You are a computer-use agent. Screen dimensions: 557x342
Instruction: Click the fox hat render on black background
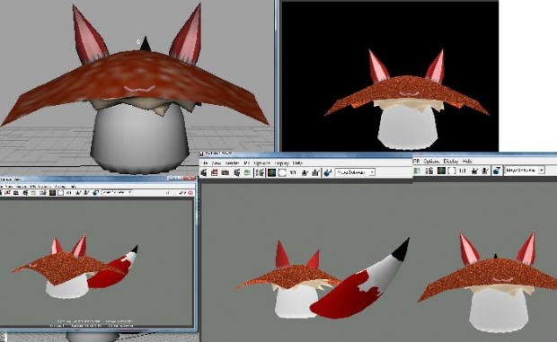click(407, 100)
